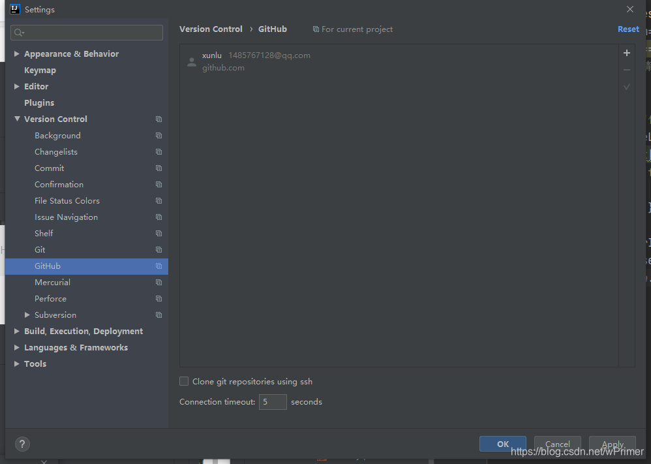
Task: Click the IntelliJ logo in the title bar
Action: 15,9
